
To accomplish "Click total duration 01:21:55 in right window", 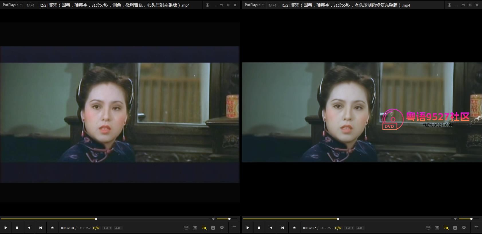I will (x=326, y=228).
